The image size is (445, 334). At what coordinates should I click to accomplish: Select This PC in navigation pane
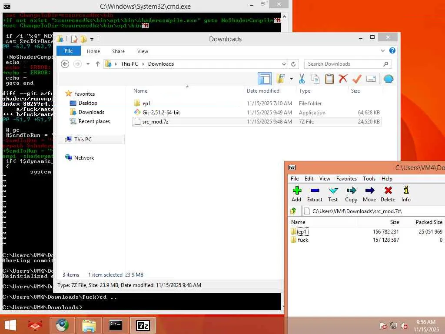91,140
